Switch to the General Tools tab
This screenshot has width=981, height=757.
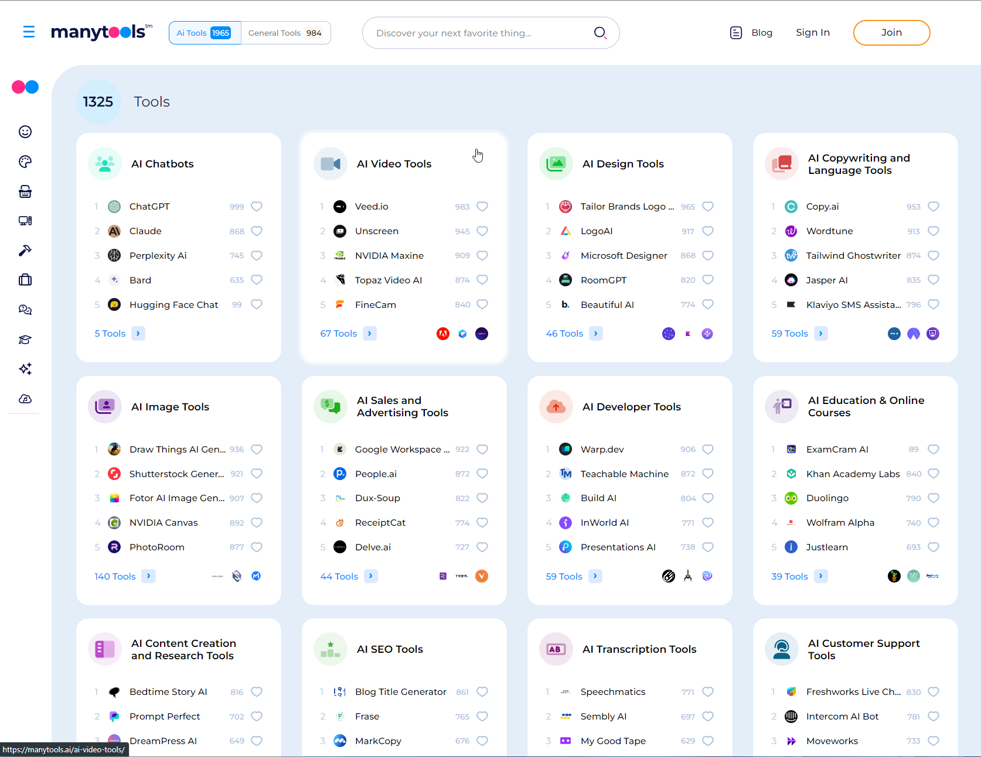285,33
